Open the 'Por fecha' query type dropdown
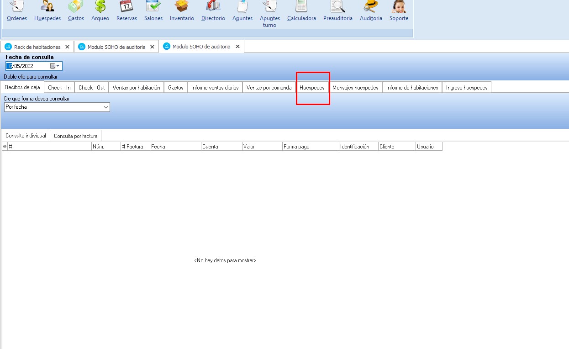Image resolution: width=569 pixels, height=349 pixels. tap(106, 107)
